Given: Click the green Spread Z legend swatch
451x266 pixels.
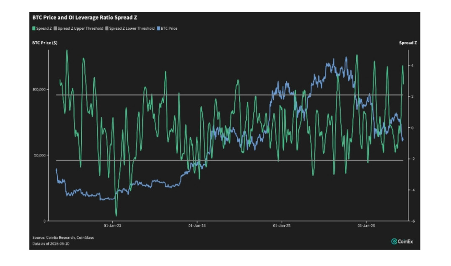Looking at the screenshot, I should [34, 28].
